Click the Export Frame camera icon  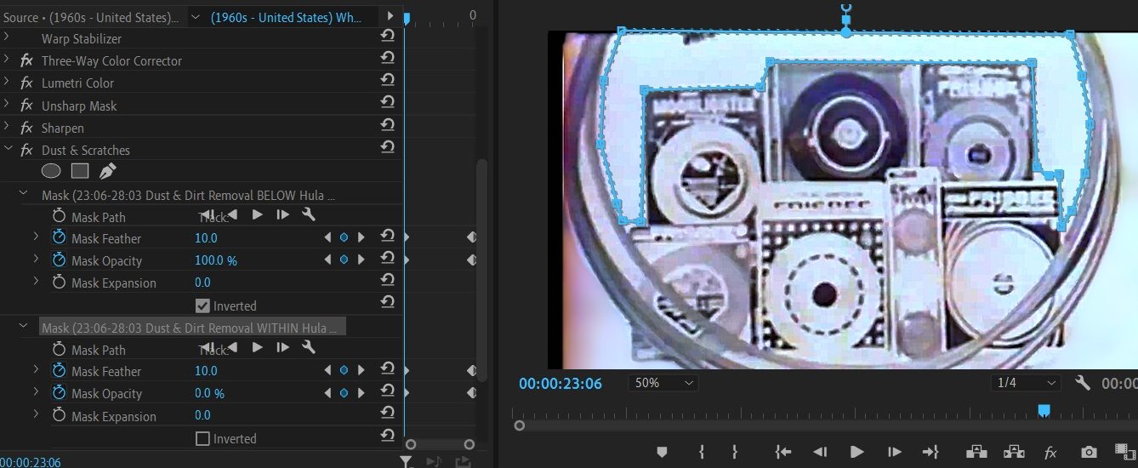[1089, 452]
